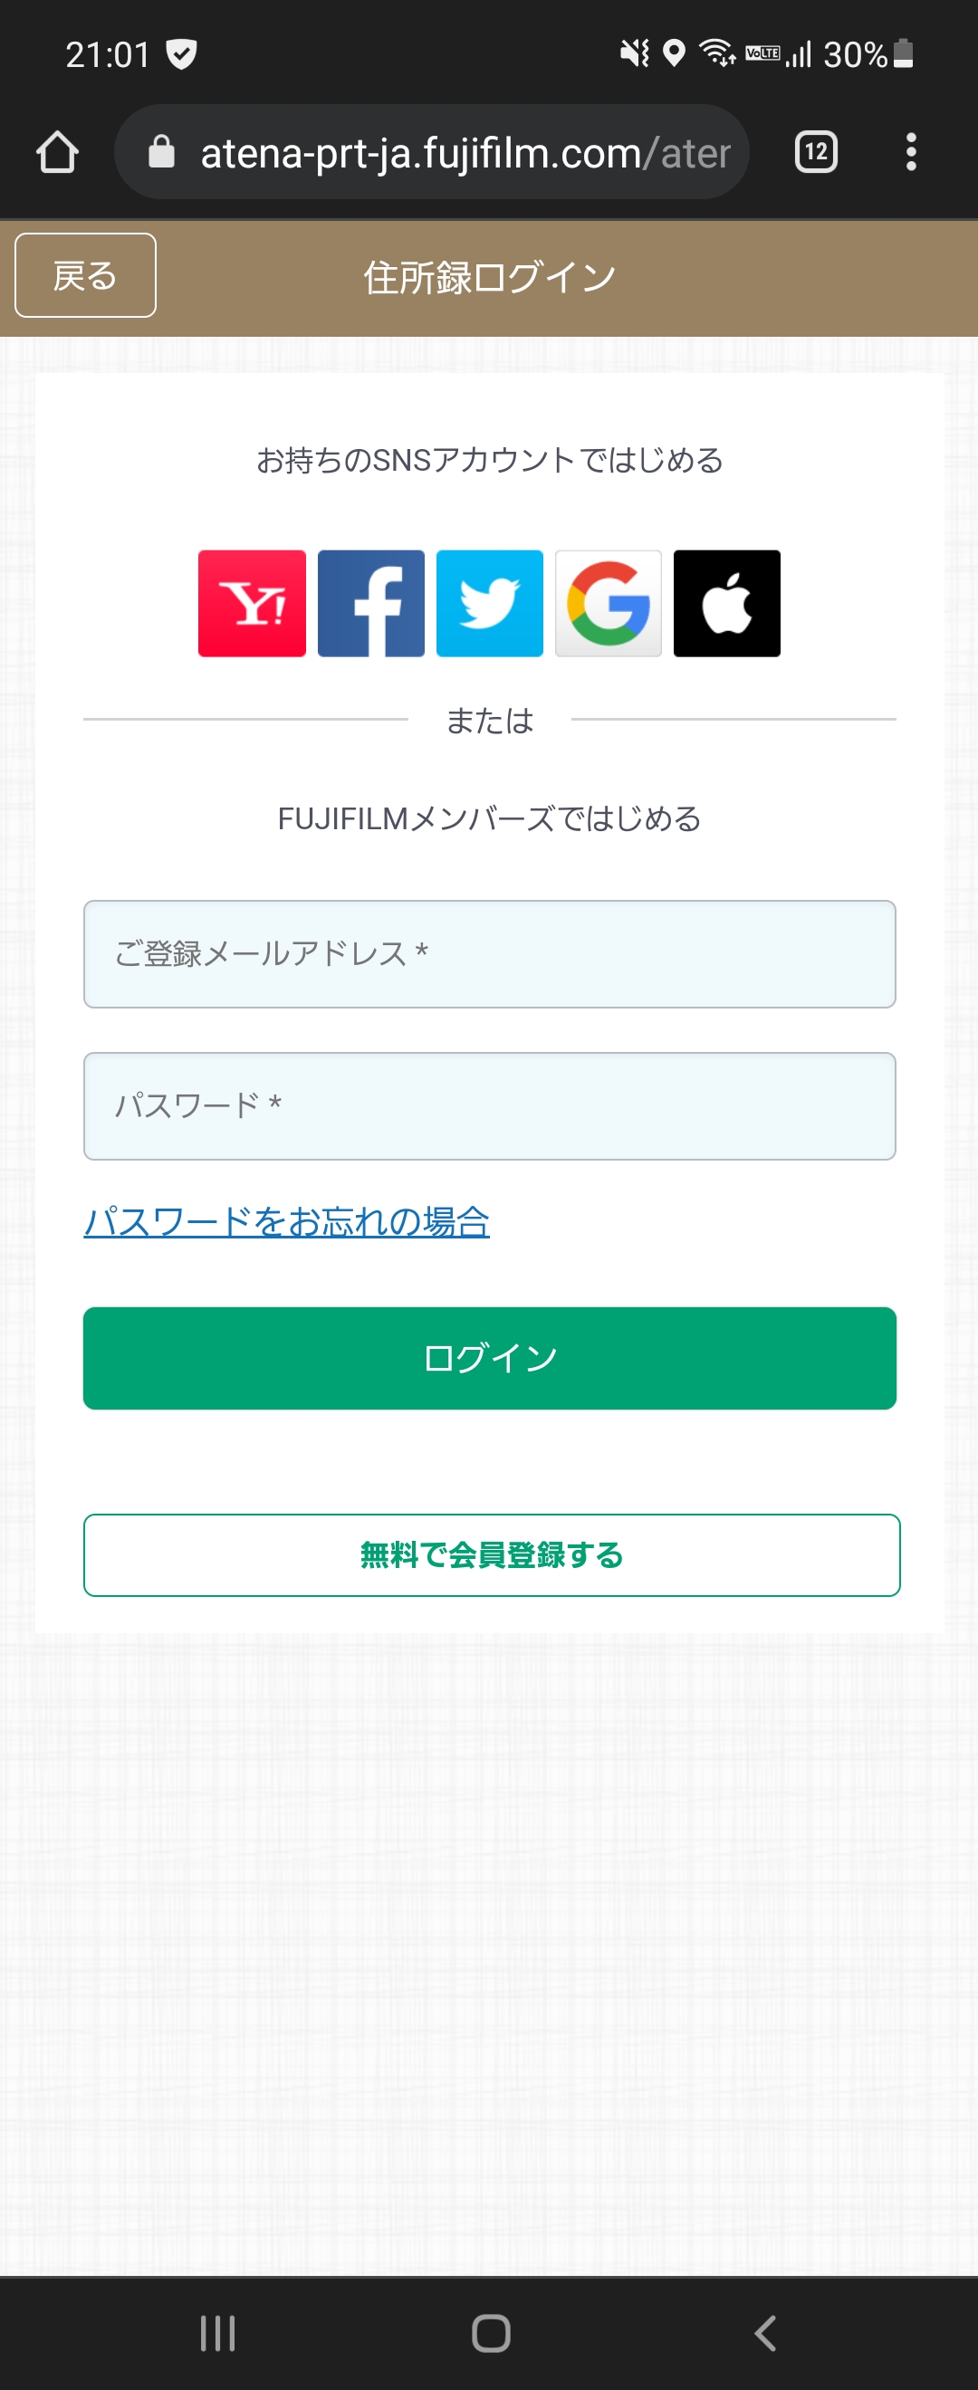Focus the パスワード input field
This screenshot has height=2390, width=978.
click(x=489, y=1106)
